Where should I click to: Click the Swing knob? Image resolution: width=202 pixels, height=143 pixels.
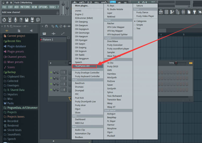tap(176, 63)
